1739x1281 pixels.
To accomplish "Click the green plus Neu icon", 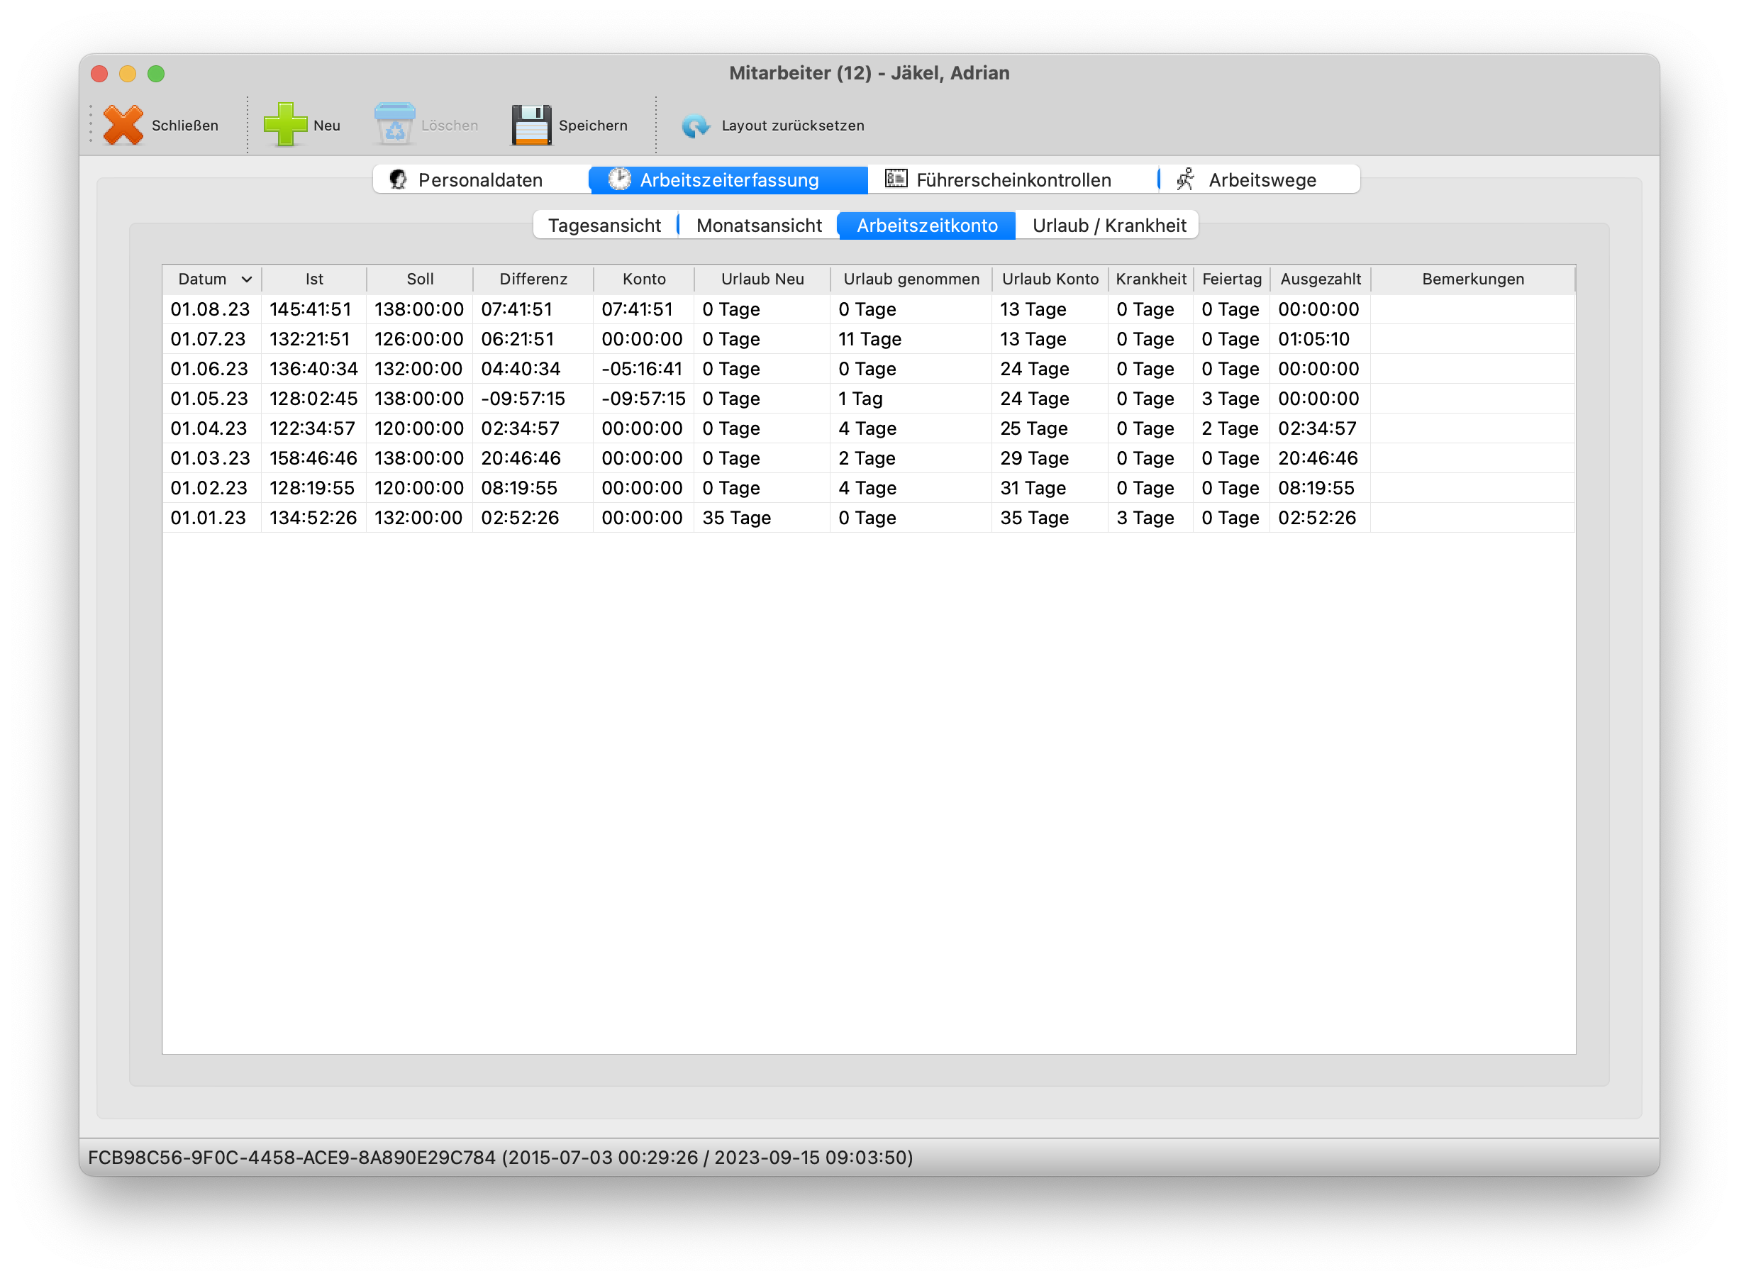I will click(x=284, y=125).
